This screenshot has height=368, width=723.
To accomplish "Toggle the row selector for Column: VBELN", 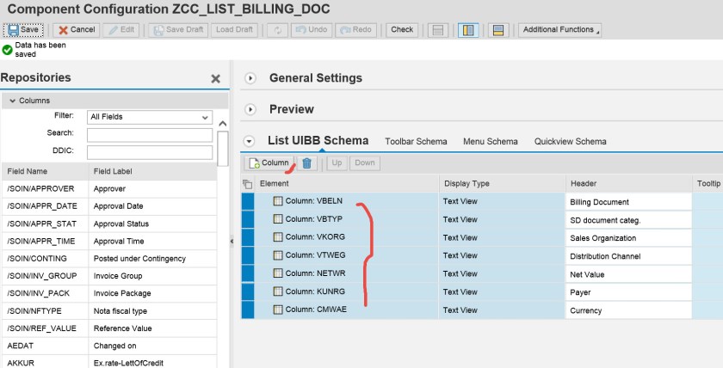I will [x=248, y=201].
